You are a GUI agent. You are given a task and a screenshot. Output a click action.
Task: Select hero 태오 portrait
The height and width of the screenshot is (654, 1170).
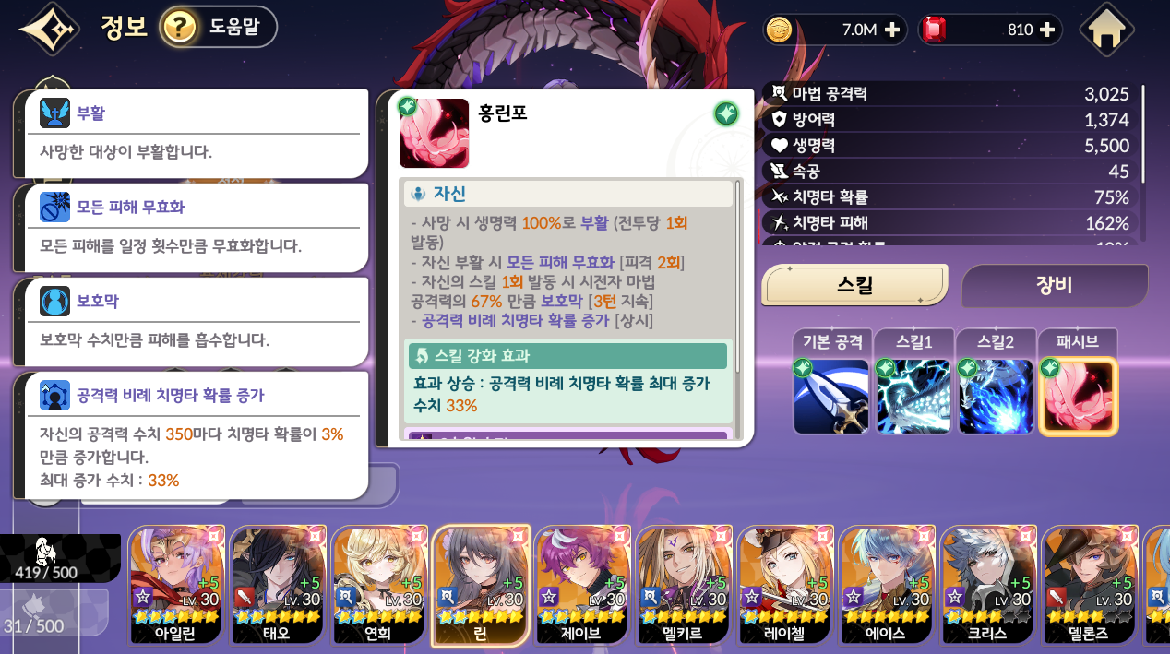click(277, 585)
